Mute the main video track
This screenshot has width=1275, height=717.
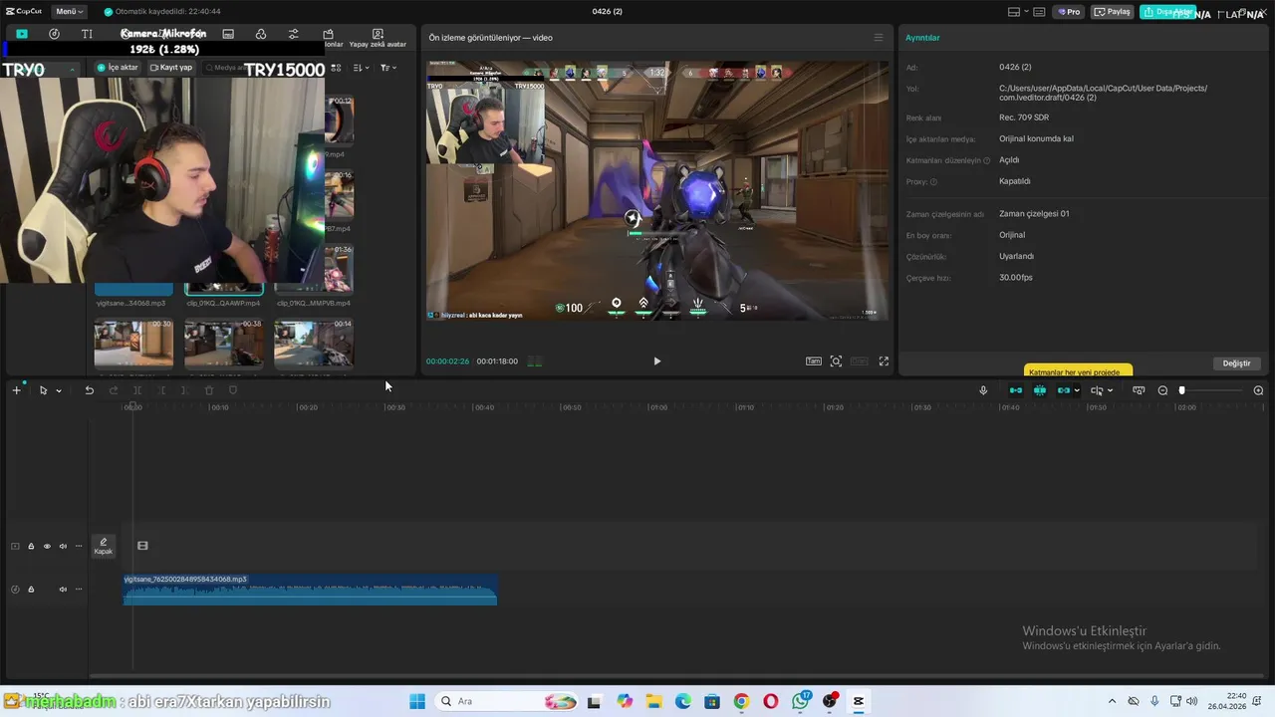(x=63, y=546)
